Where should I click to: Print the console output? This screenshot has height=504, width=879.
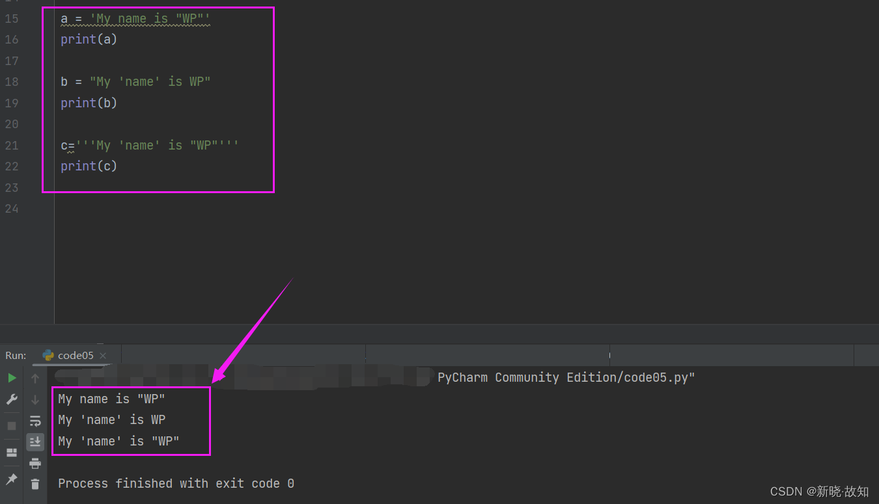[35, 463]
